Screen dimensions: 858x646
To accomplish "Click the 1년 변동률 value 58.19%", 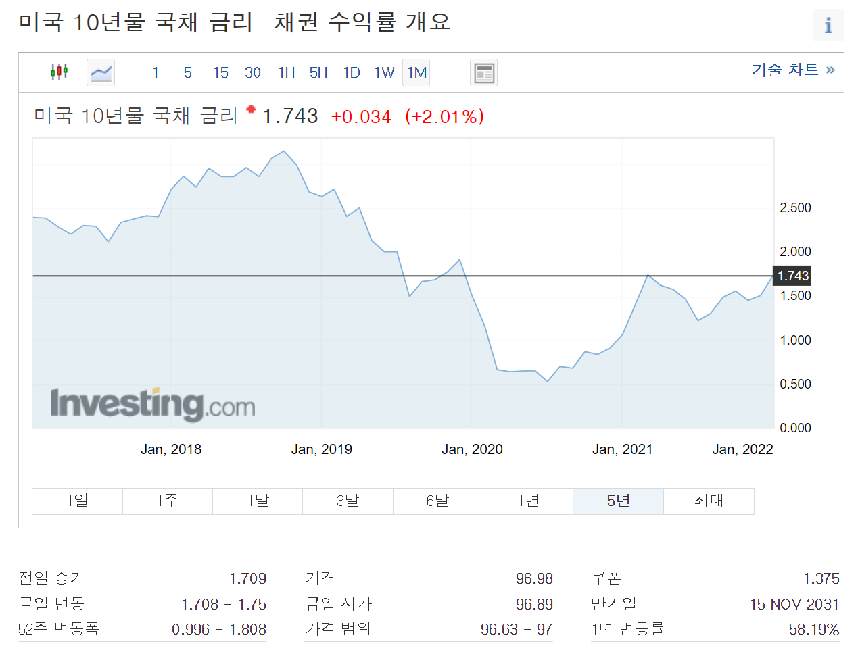I will pos(814,629).
